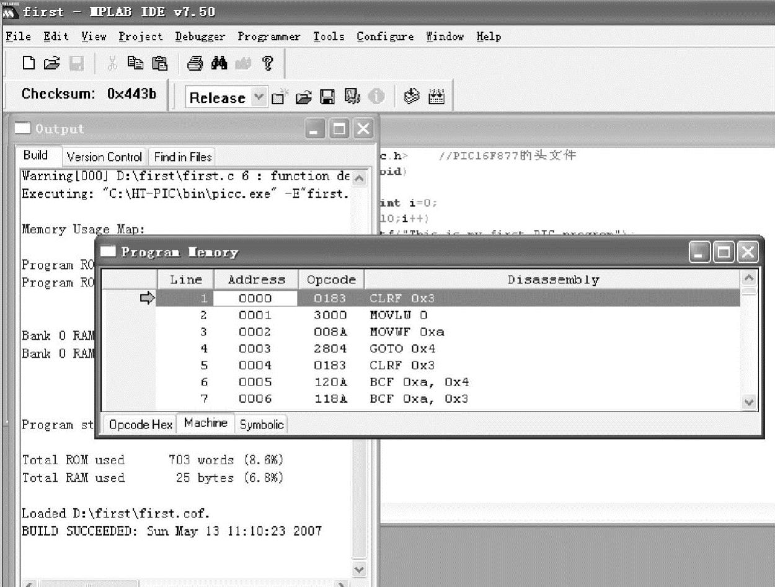Click the Loaded D:\first\first.cof line
Screen dimensions: 775x587
[116, 513]
